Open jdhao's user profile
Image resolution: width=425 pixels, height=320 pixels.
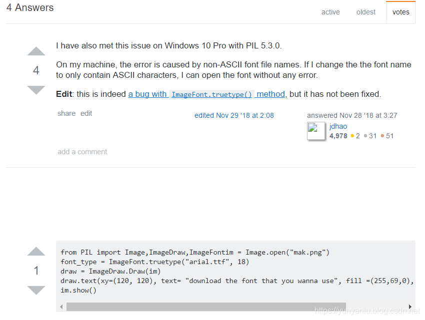[x=338, y=126]
